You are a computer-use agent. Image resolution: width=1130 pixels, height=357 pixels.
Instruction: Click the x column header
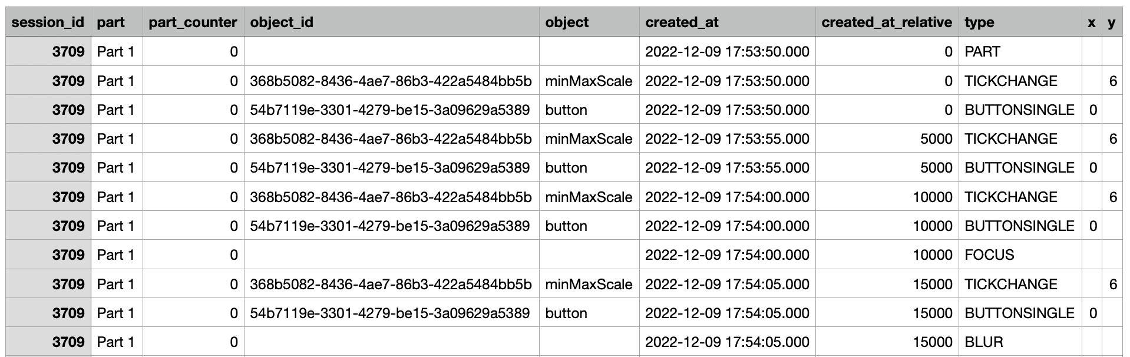1092,22
